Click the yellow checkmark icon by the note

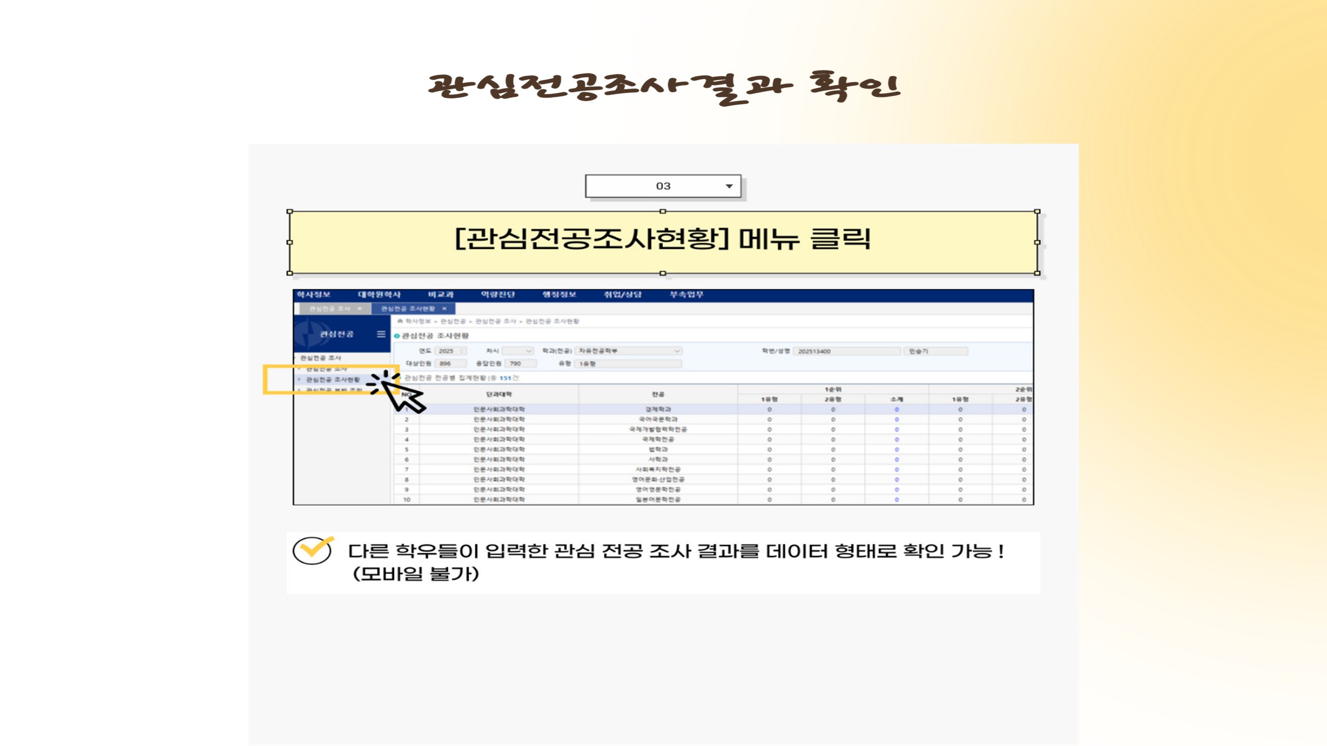tap(313, 550)
